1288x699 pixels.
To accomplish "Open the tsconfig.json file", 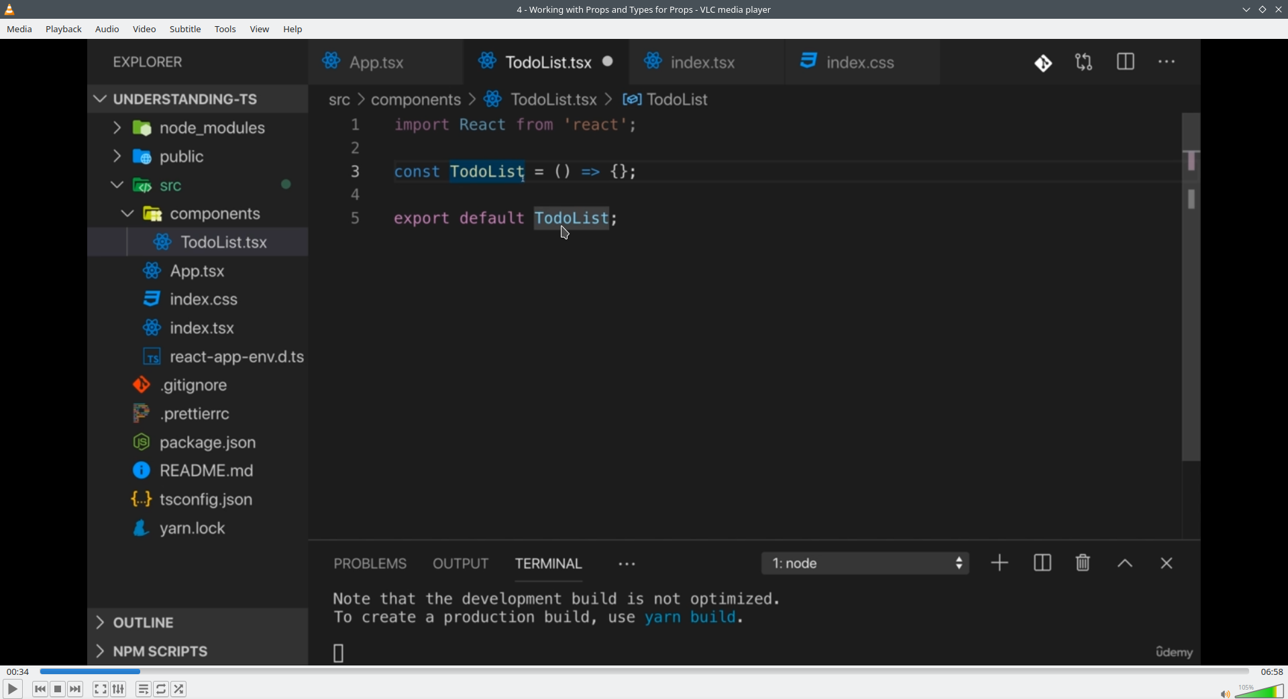I will [197, 500].
